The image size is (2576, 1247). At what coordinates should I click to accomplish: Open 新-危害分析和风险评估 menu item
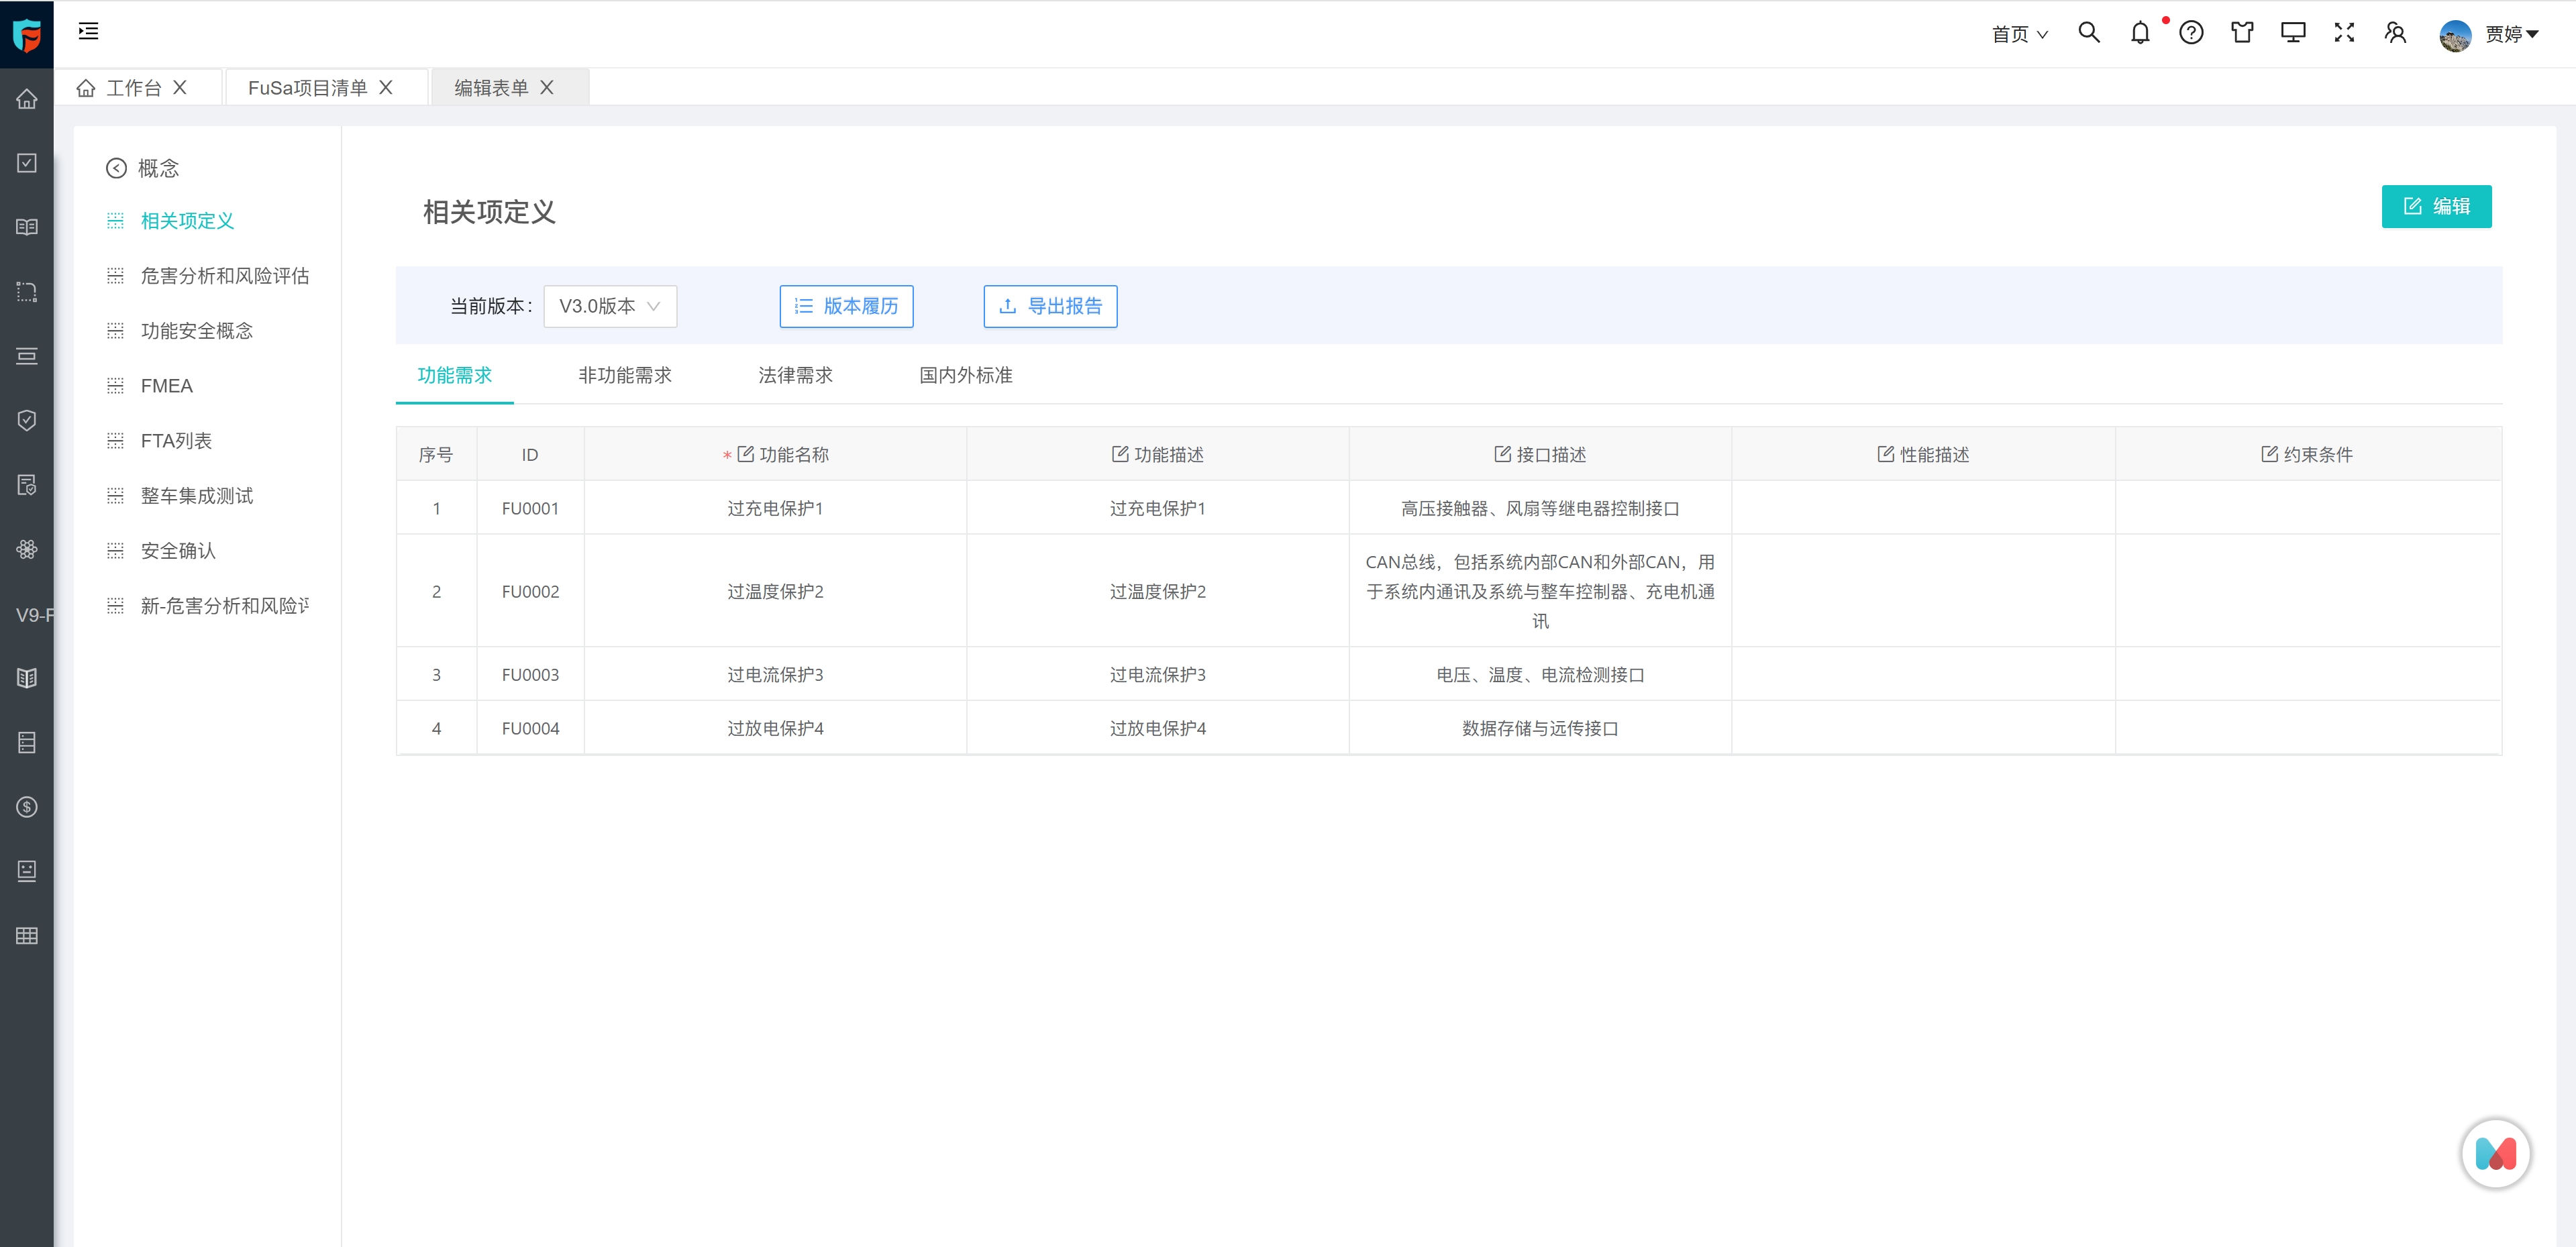224,605
